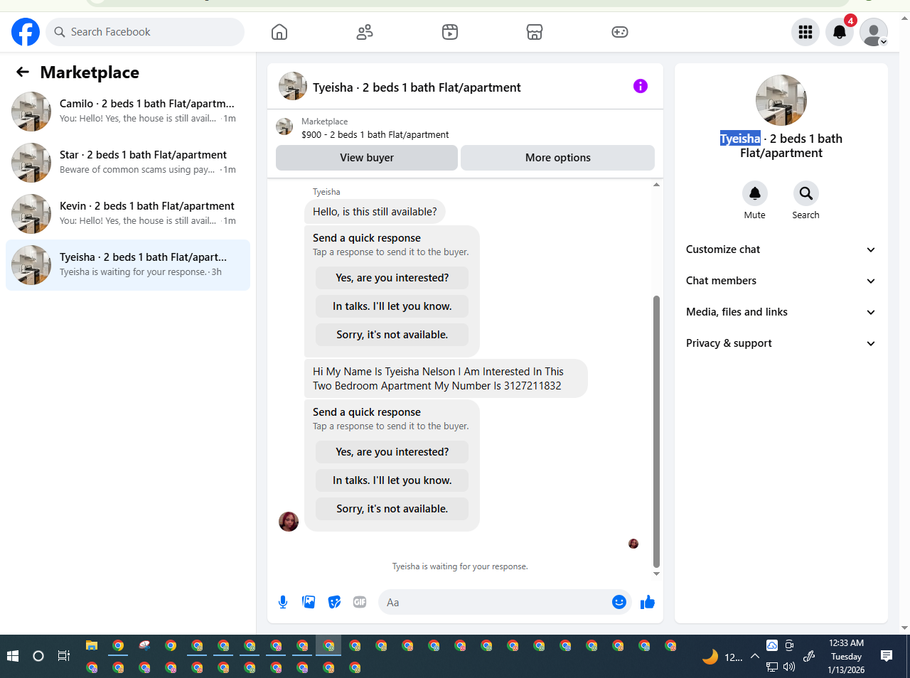The height and width of the screenshot is (678, 910).
Task: Choose a sticker icon
Action: (x=334, y=602)
